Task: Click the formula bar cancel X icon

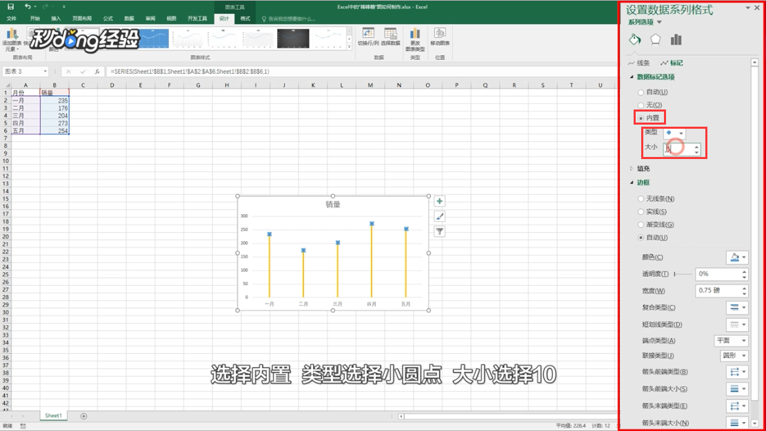Action: coord(68,72)
